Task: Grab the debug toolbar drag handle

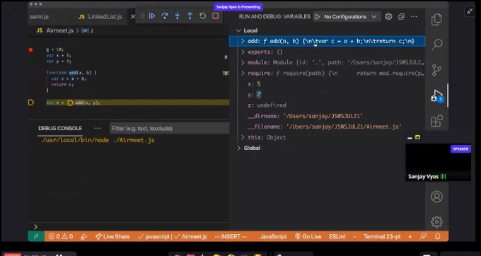Action: coord(143,16)
